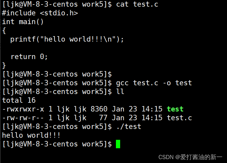Click the printf hello world statement
Screen dimensions: 227x163
click(x=67, y=39)
